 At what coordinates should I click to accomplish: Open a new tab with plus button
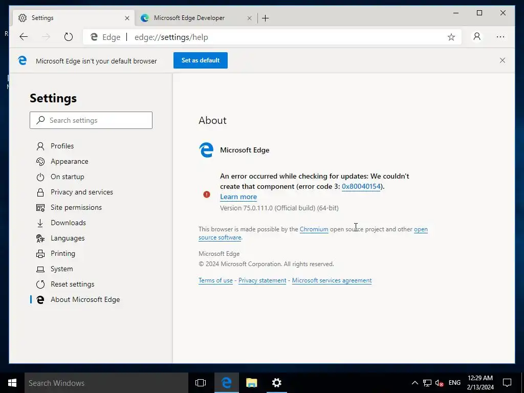[x=266, y=18]
